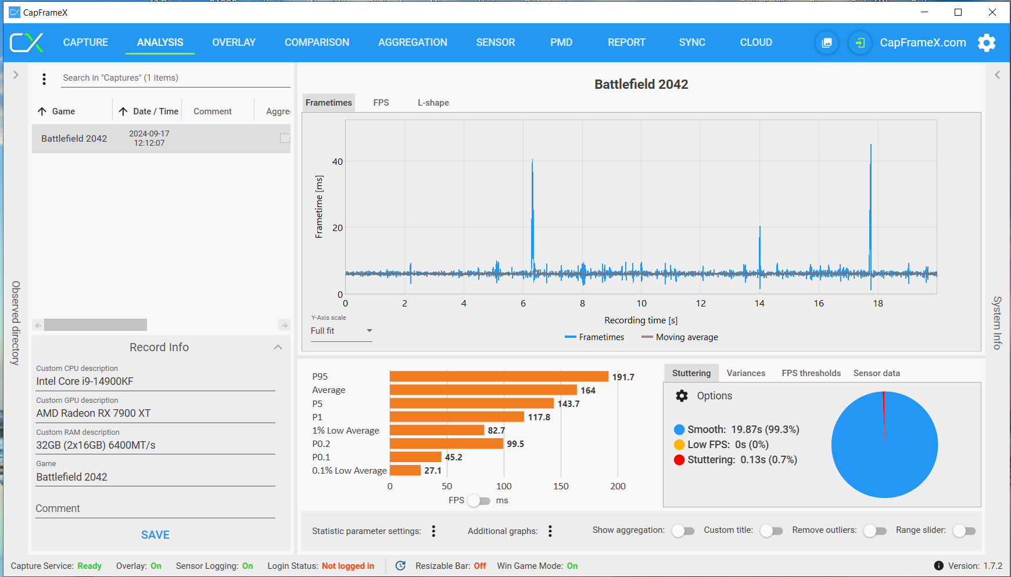1011x577 pixels.
Task: Expand the System Info side panel
Action: (x=997, y=75)
